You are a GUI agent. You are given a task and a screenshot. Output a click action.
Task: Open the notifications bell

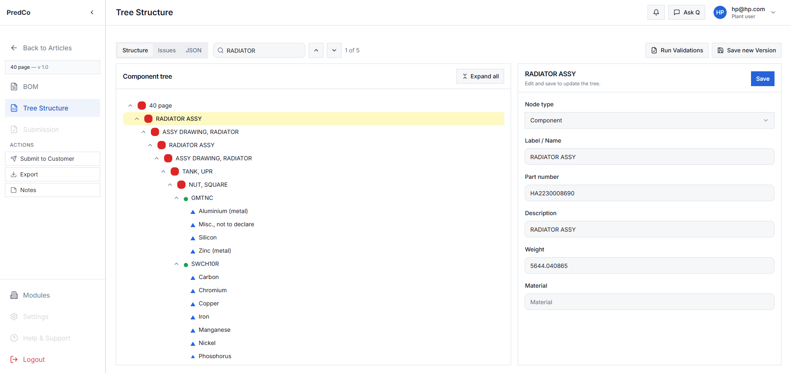tap(656, 12)
